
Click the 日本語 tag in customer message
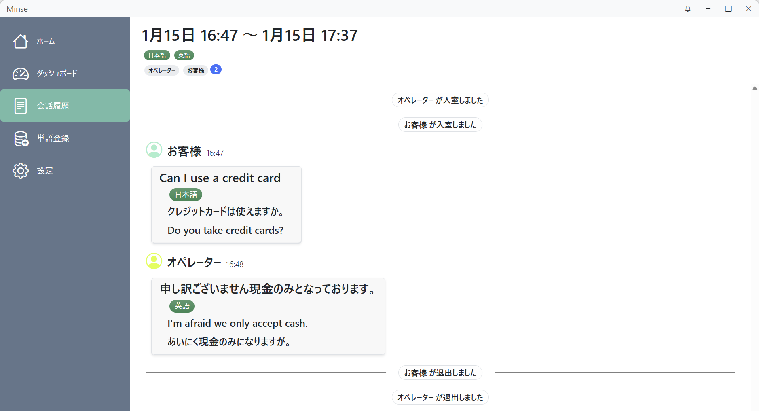pos(186,195)
